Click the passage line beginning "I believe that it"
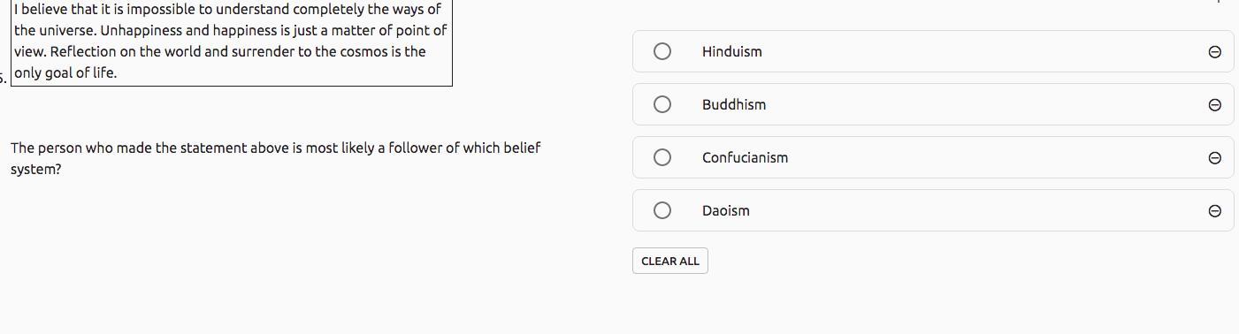The height and width of the screenshot is (334, 1239). 227,9
